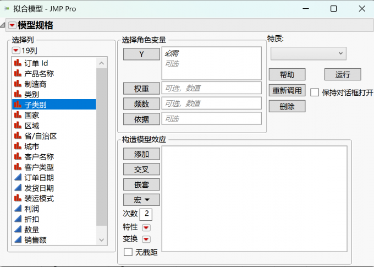Image resolution: width=374 pixels, height=267 pixels.
Task: Click column list scroll down arrow
Action: 102,240
